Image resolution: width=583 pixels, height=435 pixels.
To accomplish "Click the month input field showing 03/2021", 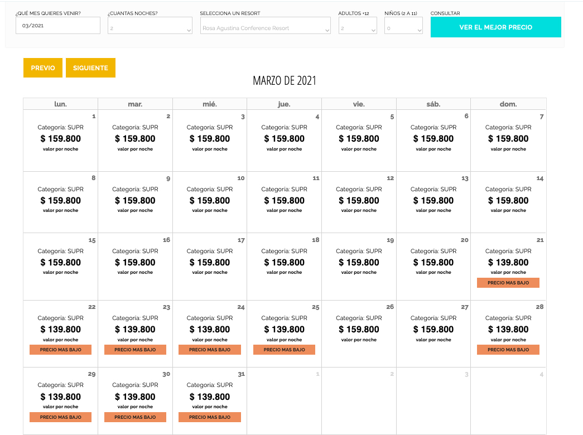I will (58, 26).
